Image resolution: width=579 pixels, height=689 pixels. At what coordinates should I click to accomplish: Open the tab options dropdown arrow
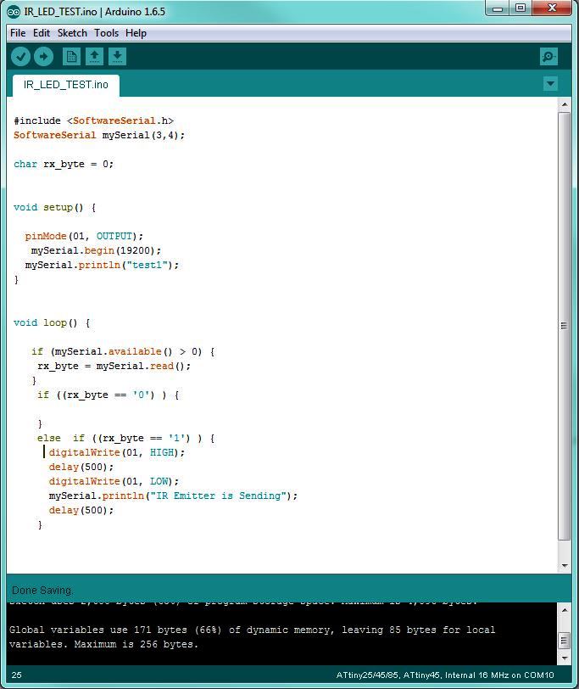point(550,83)
